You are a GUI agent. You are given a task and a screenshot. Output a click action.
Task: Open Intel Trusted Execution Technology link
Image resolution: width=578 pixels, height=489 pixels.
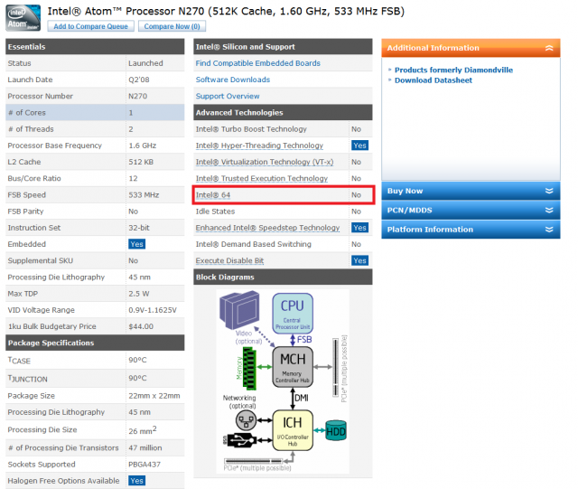point(261,178)
